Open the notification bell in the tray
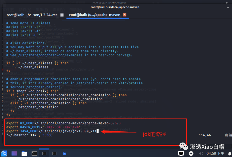The image size is (232, 157). (x=230, y=153)
